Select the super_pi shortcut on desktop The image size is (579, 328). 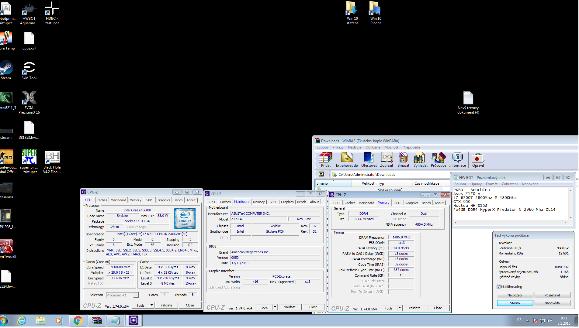(29, 162)
